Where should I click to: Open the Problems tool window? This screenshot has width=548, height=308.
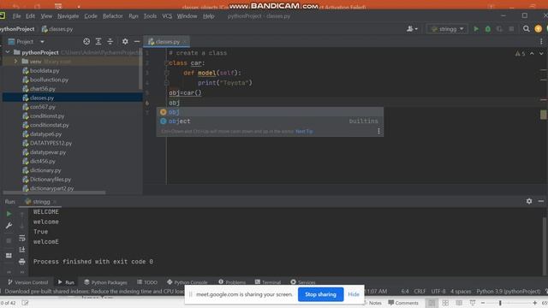[232, 282]
